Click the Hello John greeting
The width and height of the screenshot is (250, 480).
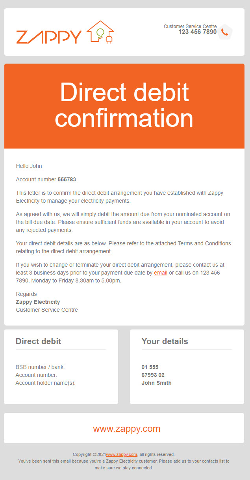coord(29,166)
